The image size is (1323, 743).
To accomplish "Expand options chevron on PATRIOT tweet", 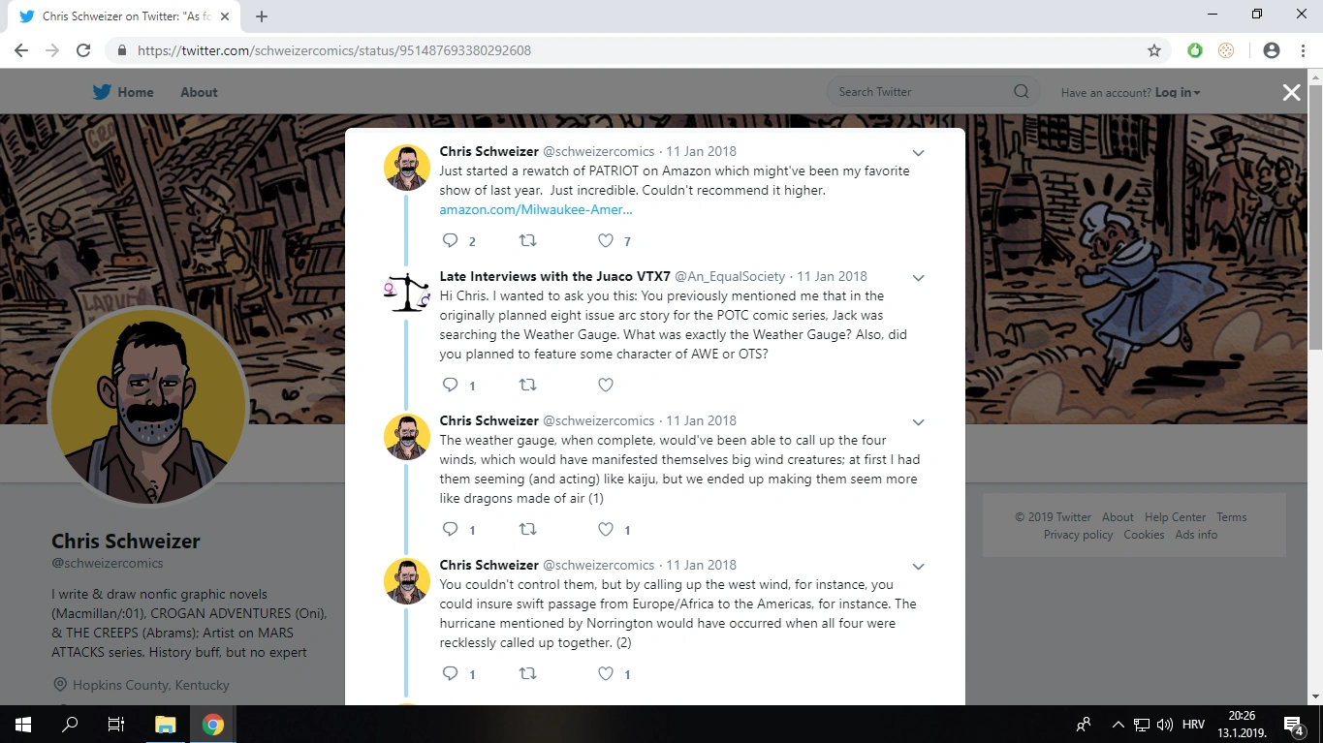I will [918, 153].
